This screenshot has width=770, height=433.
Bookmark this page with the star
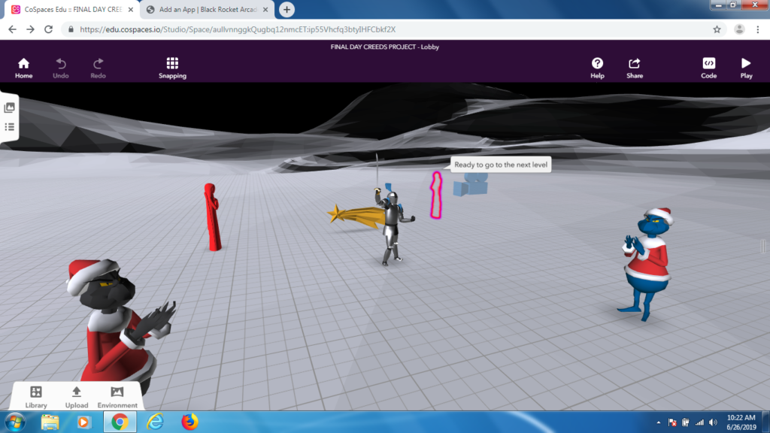point(717,29)
